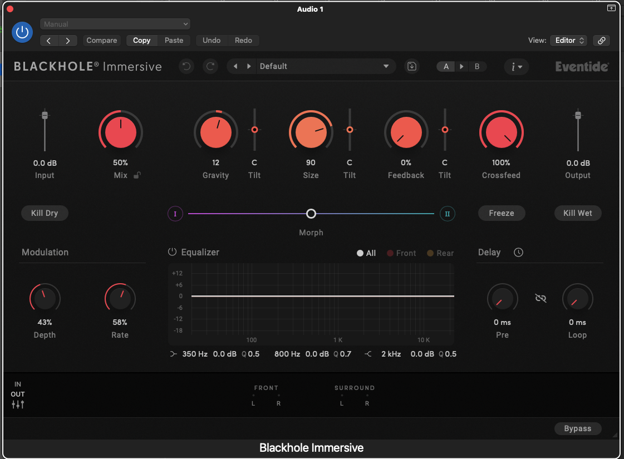Click the Output level slider handle
Screen dimensions: 624x459
point(578,115)
